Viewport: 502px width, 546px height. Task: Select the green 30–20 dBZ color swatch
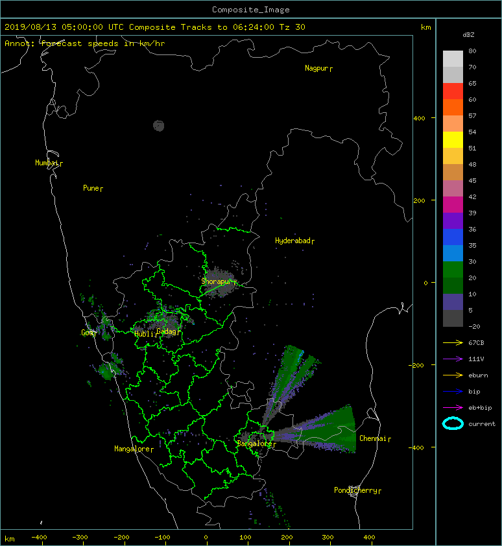(x=453, y=270)
